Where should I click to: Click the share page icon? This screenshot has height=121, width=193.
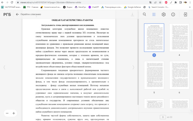pyautogui.click(x=155, y=2)
